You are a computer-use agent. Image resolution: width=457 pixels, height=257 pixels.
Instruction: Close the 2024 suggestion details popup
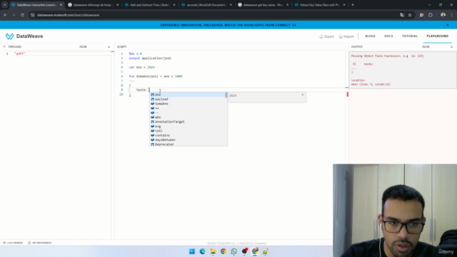(x=303, y=95)
